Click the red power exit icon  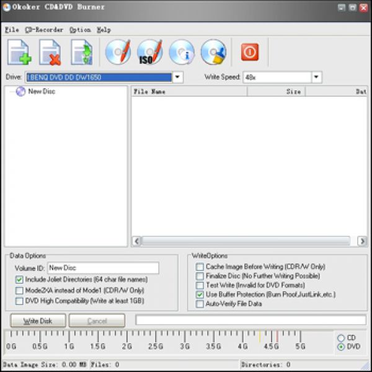point(250,51)
